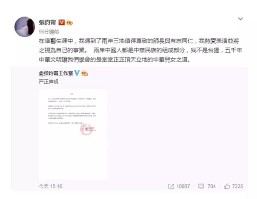This screenshot has height=199, width=257.
Task: View the 704 comments
Action: [212, 187]
